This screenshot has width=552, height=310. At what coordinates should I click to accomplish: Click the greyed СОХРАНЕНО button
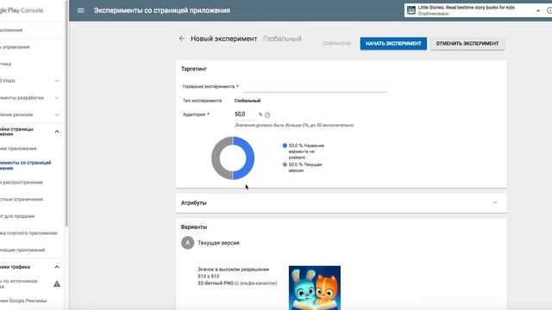pyautogui.click(x=336, y=44)
